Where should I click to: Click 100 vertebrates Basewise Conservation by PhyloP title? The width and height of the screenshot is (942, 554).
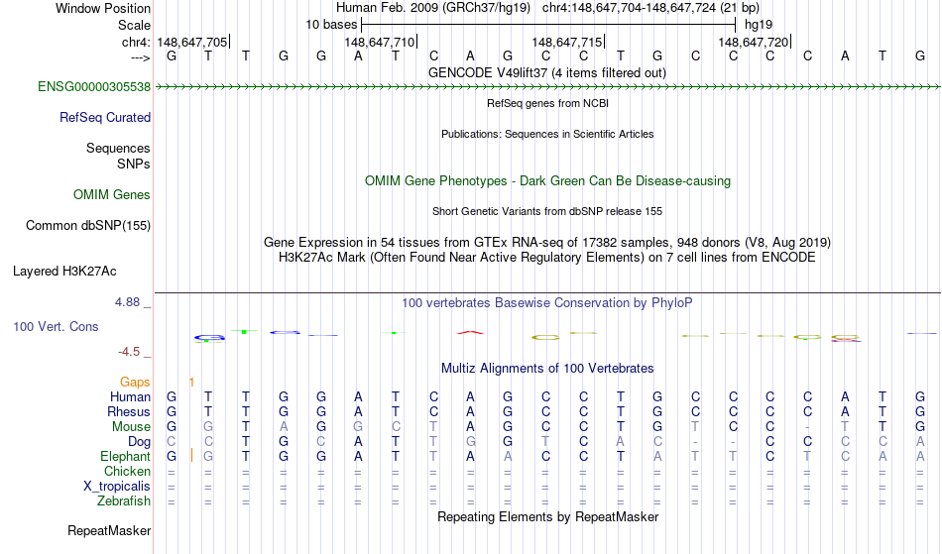coord(547,303)
